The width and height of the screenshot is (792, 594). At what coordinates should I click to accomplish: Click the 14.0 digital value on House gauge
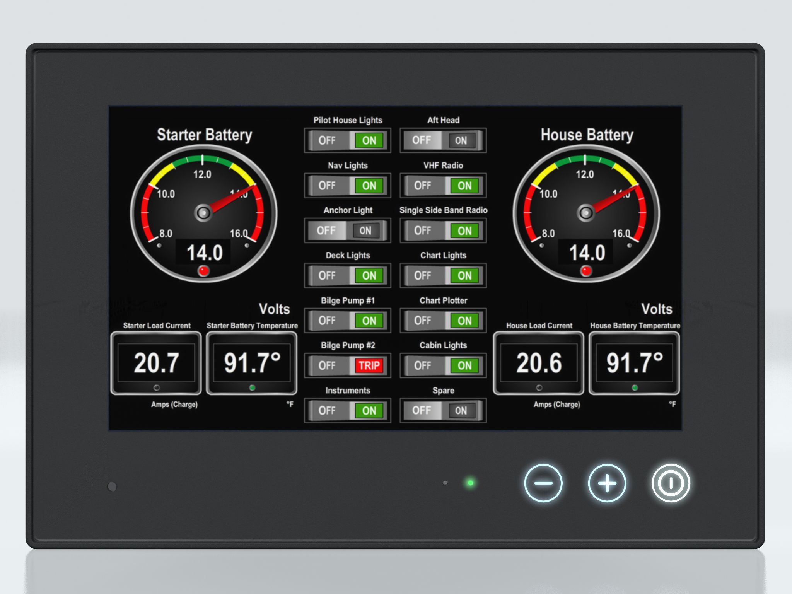pos(586,253)
